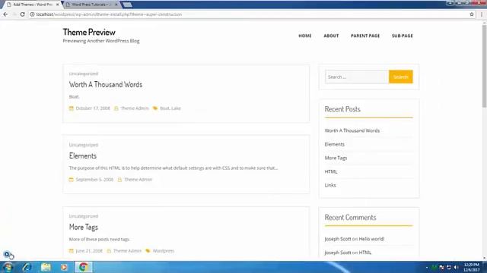Bookmark this page with the star icon
Image resolution: width=487 pixels, height=273 pixels.
coord(472,14)
